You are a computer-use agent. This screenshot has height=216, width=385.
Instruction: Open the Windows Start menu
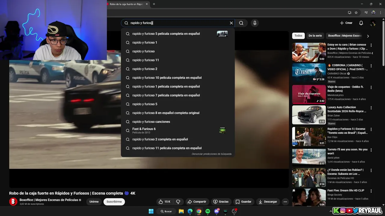coord(151,211)
